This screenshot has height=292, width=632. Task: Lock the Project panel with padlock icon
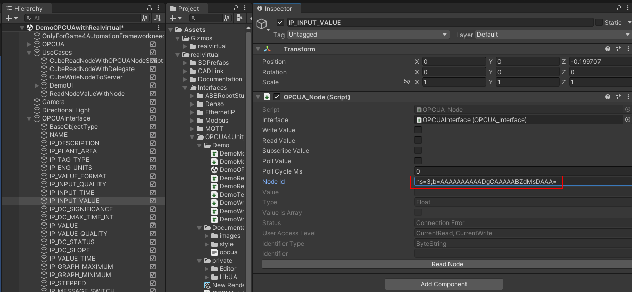point(235,8)
